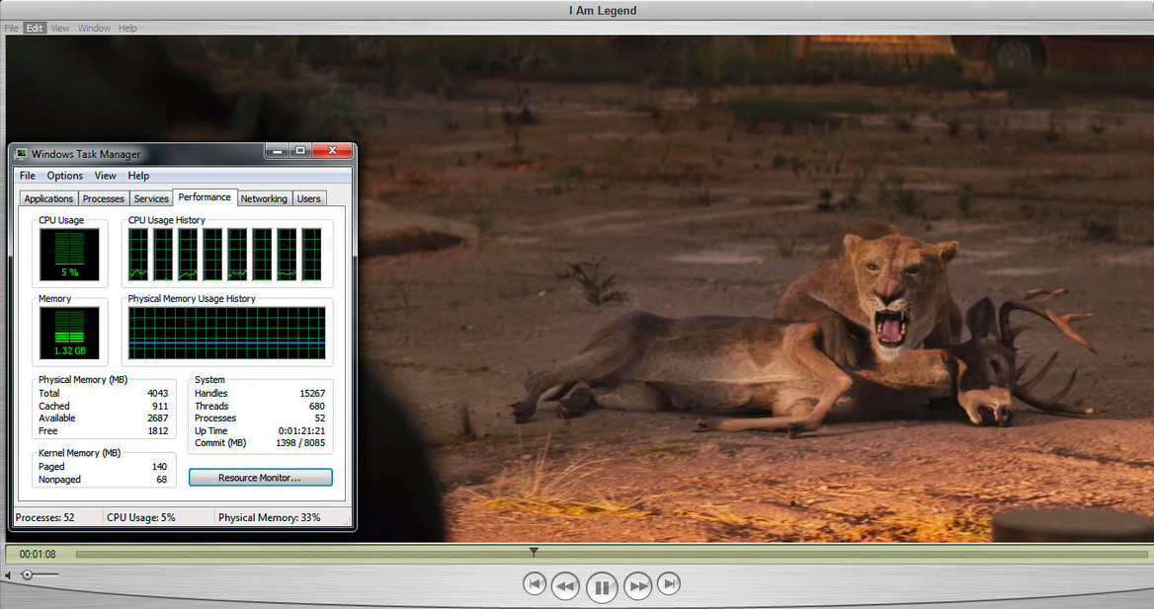Click the Up Time value 0:01:21:21
Viewport: 1154px width, 609px height.
click(x=301, y=431)
